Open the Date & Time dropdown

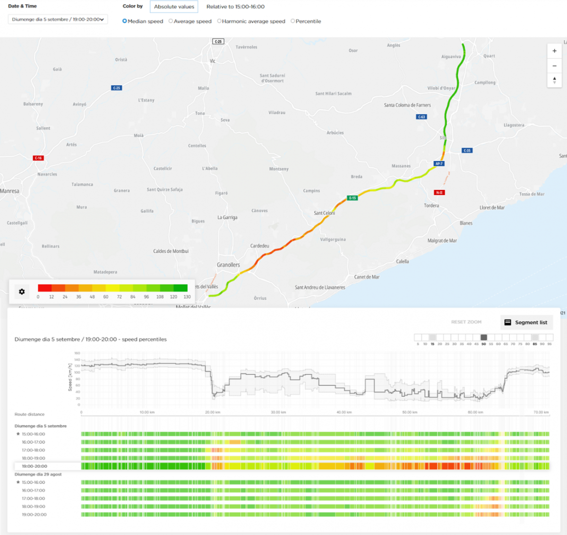click(57, 19)
